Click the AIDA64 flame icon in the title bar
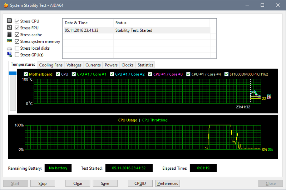The height and width of the screenshot is (190, 286). [x=6, y=5]
